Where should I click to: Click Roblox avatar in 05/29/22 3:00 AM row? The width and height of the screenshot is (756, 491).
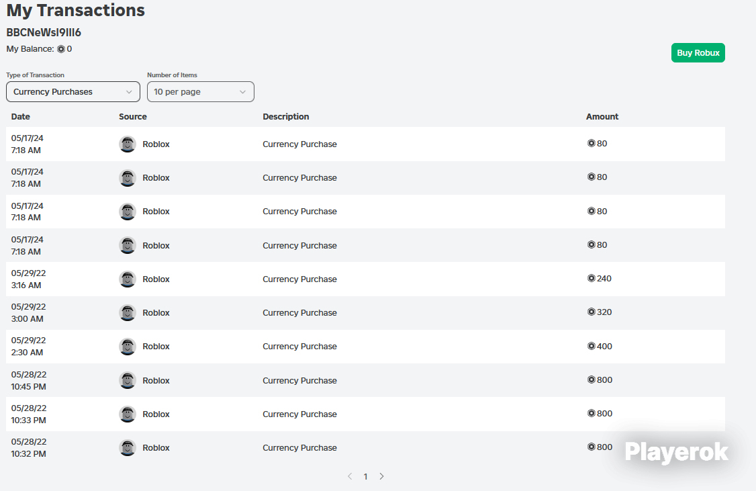[128, 312]
